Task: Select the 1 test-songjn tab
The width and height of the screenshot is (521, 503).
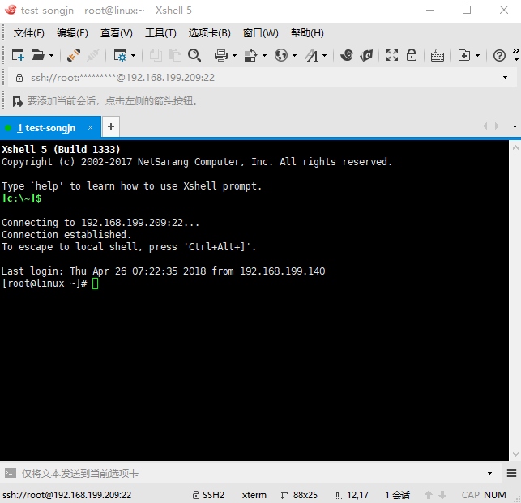Action: click(x=50, y=128)
